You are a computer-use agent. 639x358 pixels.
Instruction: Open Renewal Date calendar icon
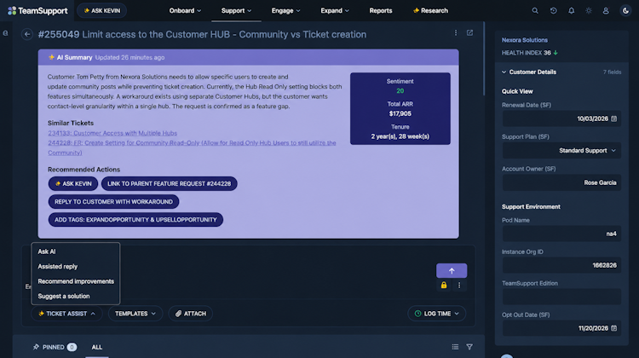pos(613,118)
